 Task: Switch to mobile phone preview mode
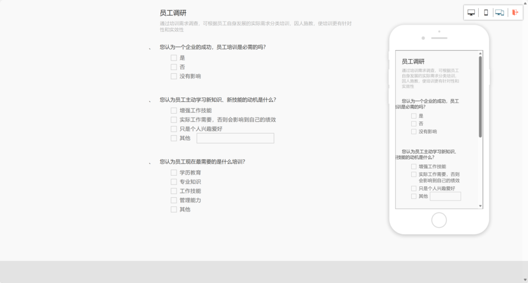(x=485, y=12)
